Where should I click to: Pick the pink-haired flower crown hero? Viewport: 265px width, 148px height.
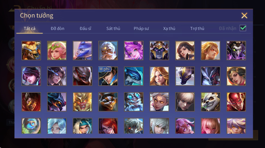tap(57, 50)
